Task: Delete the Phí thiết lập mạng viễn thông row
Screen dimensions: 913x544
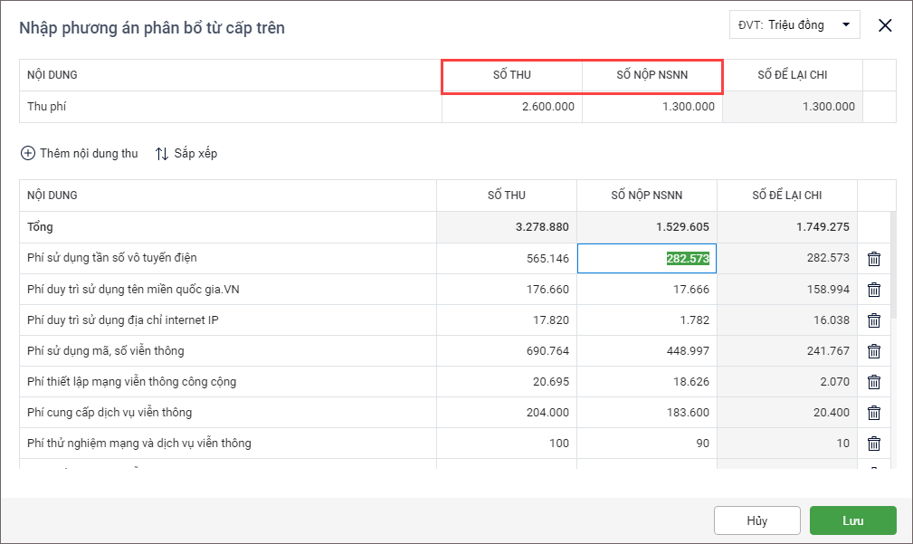Action: click(x=874, y=382)
